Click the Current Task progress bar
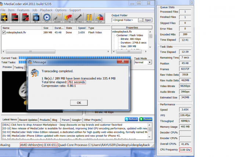The height and width of the screenshot is (157, 235). pyautogui.click(x=75, y=58)
